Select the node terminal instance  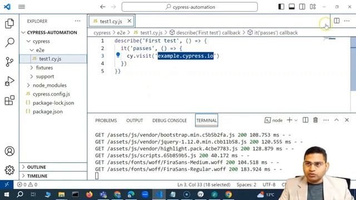tap(274, 120)
